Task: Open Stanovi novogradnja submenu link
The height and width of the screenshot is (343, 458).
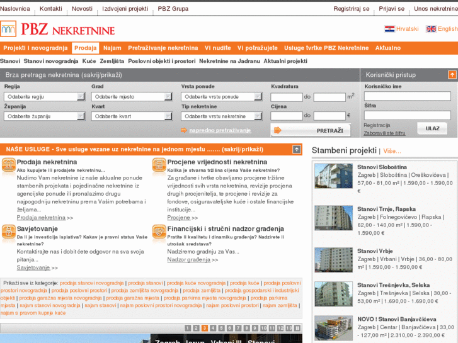Action: 51,61
